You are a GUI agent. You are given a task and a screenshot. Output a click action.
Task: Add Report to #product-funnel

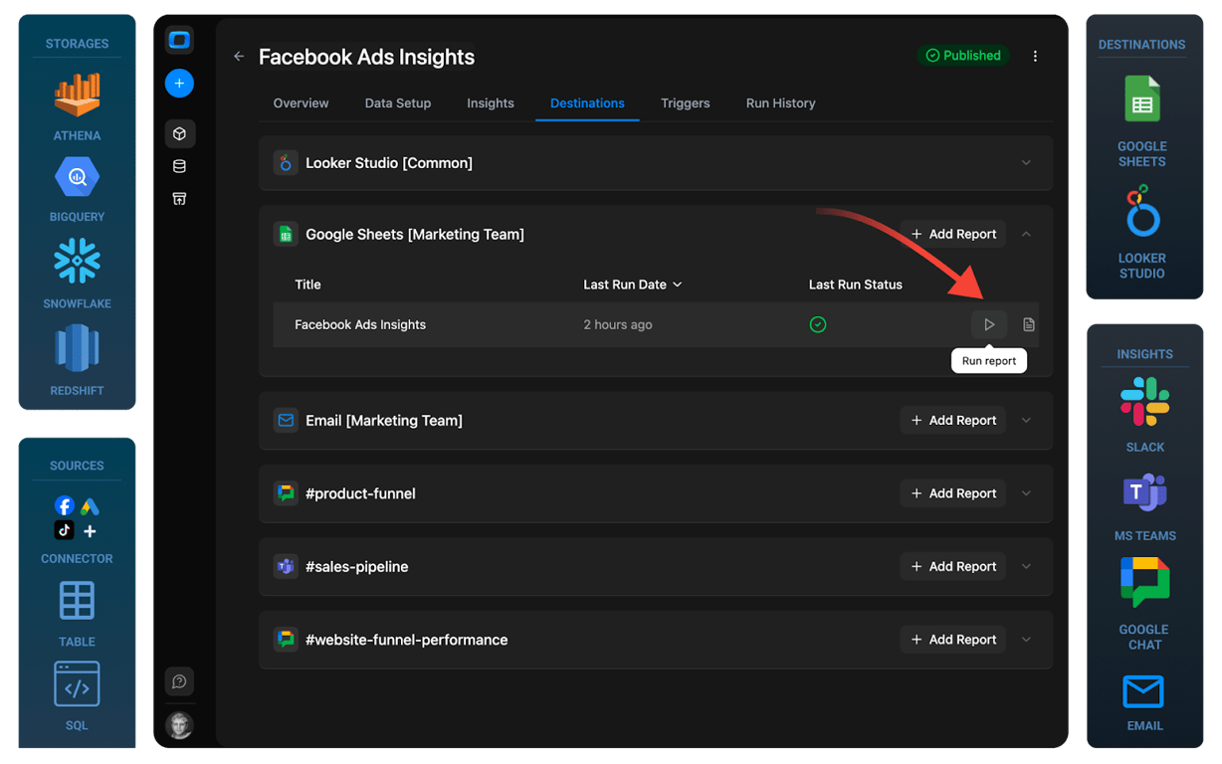point(953,493)
